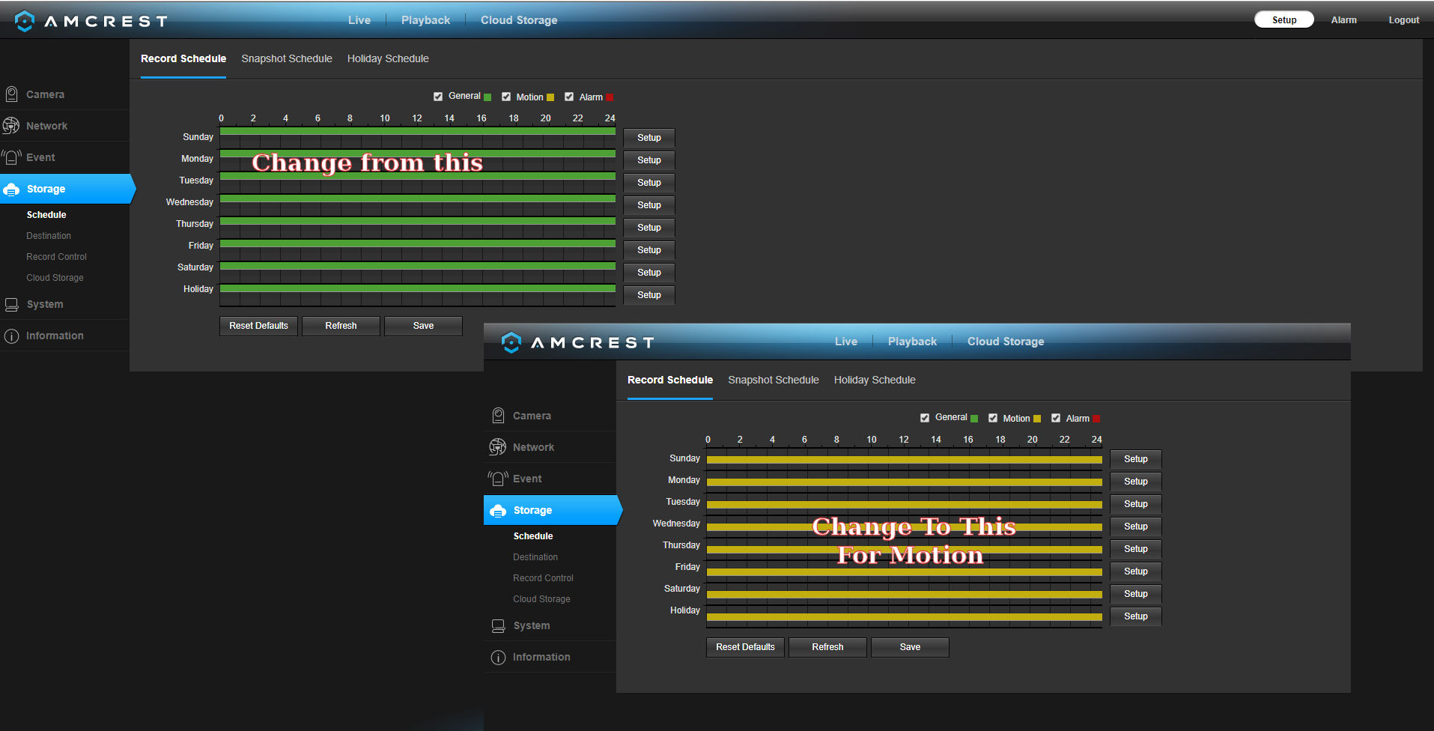Toggle Alarm checkbox in lower overlay schedule

coord(1056,418)
